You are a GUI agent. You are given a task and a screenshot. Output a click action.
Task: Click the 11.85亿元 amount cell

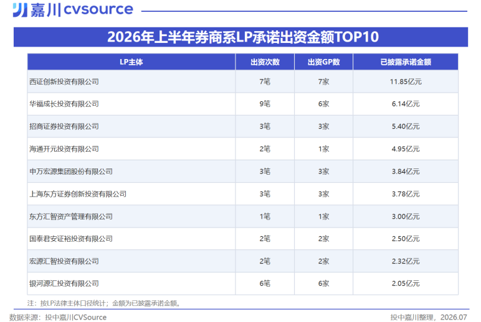point(406,81)
